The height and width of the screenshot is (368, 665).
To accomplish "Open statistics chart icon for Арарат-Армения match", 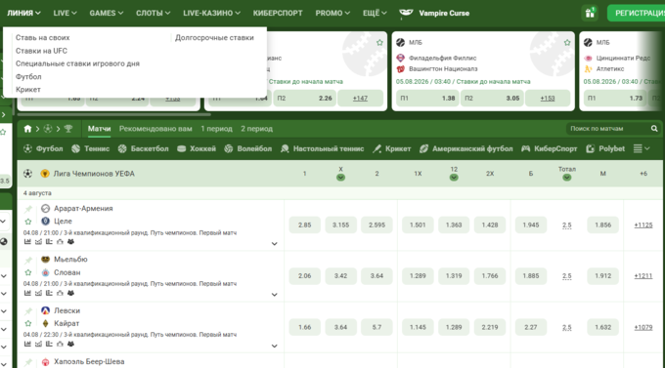I will tap(27, 242).
